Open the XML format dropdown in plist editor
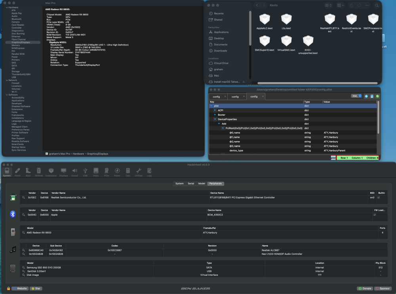This screenshot has width=396, height=294. pos(356,96)
